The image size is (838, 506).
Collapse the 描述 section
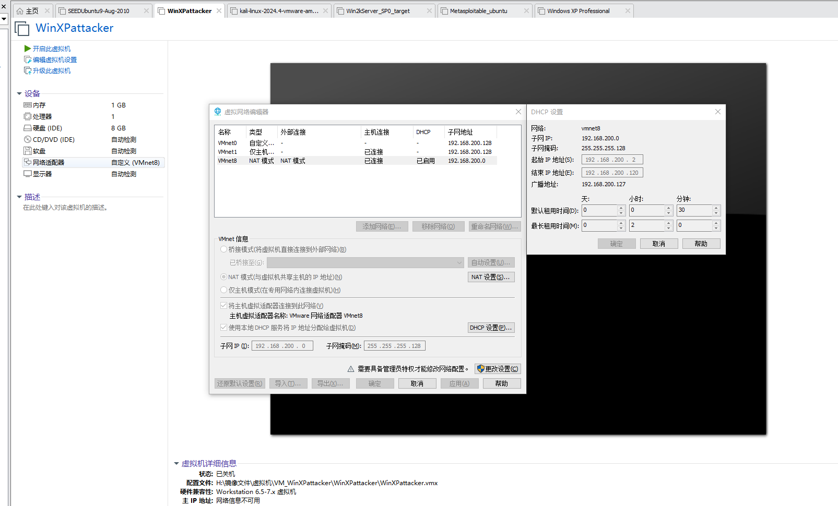click(x=19, y=197)
